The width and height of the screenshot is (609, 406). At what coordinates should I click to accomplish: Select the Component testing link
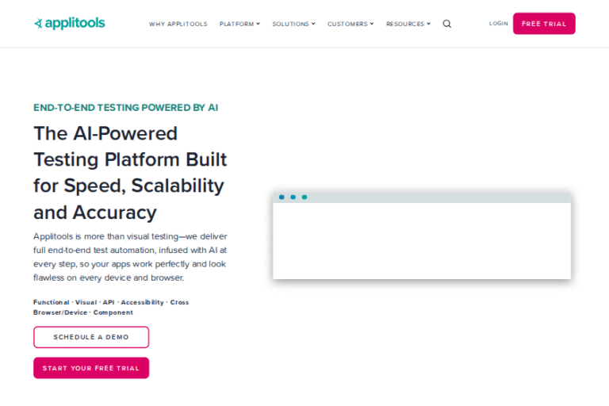[x=113, y=312]
